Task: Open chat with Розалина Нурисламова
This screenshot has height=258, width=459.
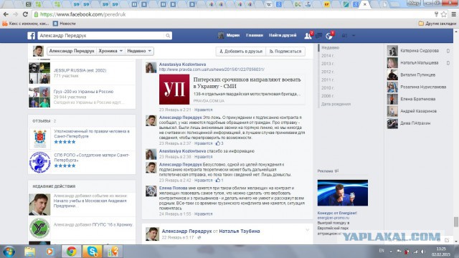Action: (x=419, y=87)
